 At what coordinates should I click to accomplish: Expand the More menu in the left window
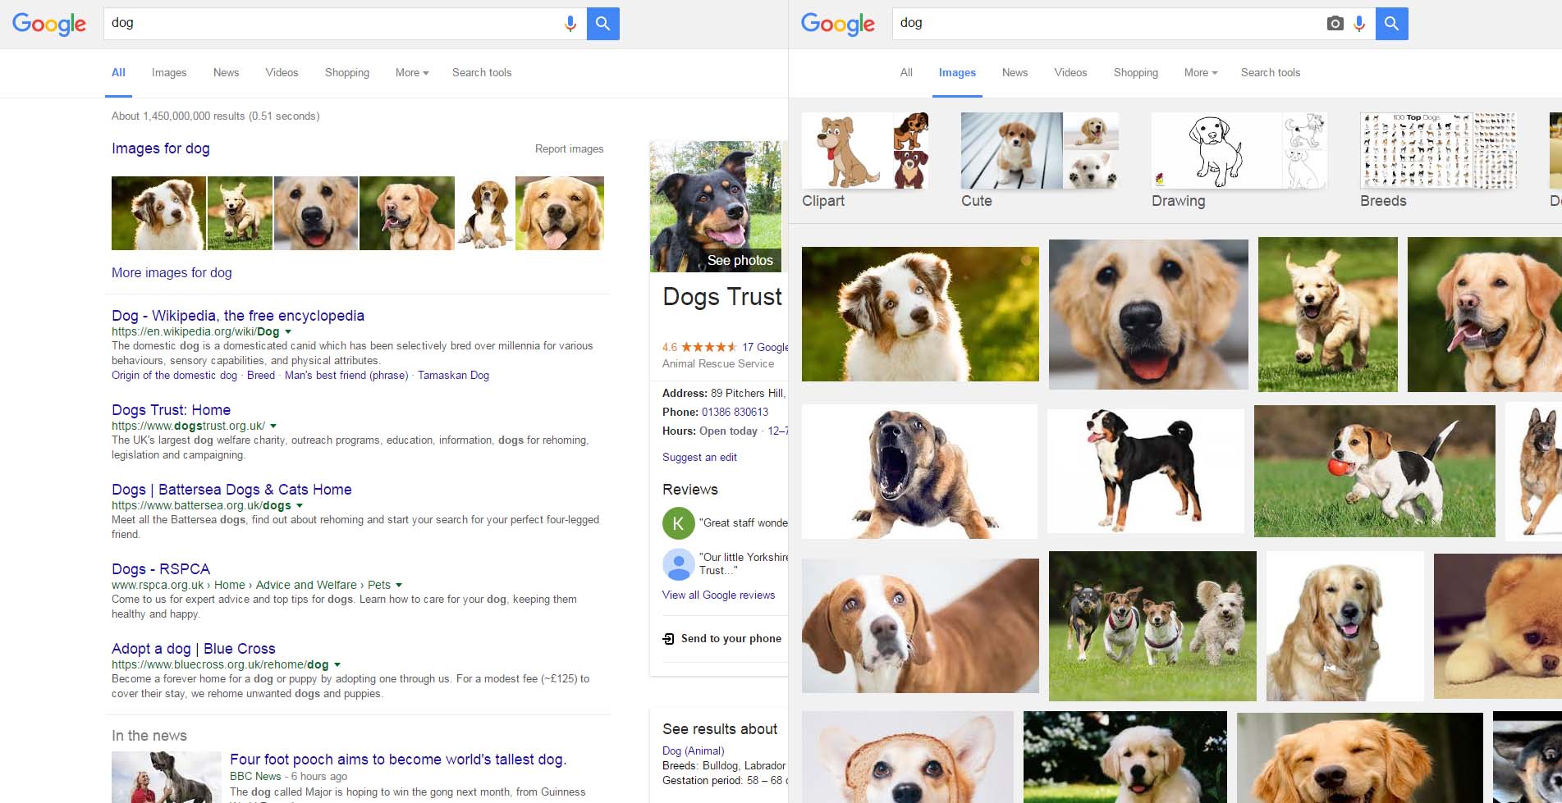click(412, 72)
